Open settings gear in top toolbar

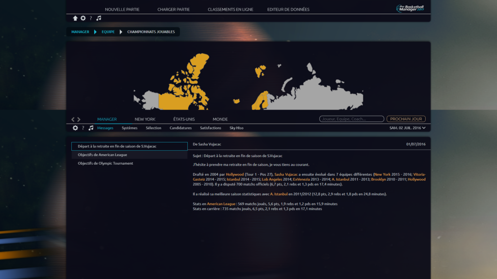[83, 18]
